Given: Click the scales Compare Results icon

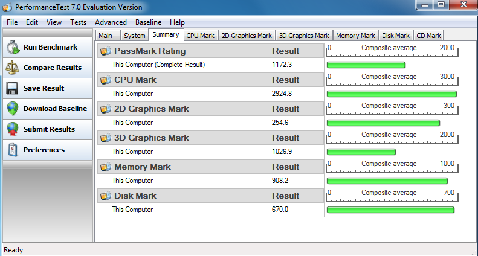Looking at the screenshot, I should coord(12,68).
